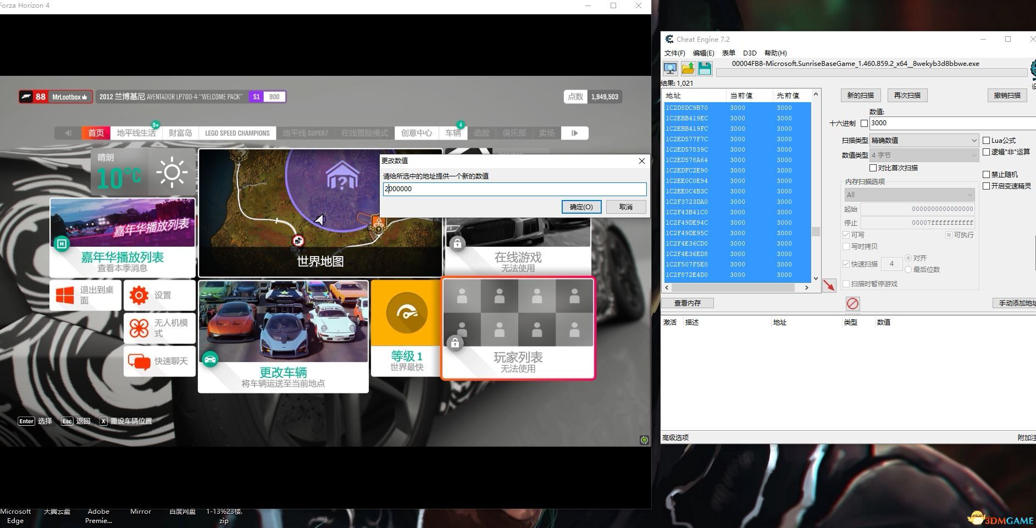Click the new scan button
The image size is (1036, 528).
861,95
